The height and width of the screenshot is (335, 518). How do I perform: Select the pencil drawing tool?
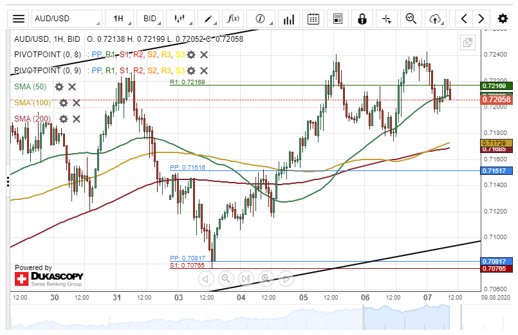(208, 19)
